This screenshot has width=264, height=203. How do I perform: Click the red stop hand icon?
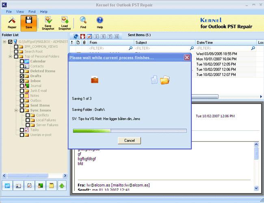coord(82,36)
